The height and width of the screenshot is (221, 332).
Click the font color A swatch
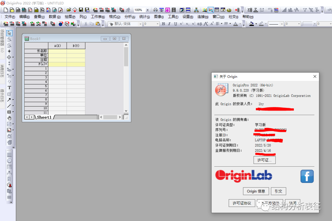coord(235,24)
